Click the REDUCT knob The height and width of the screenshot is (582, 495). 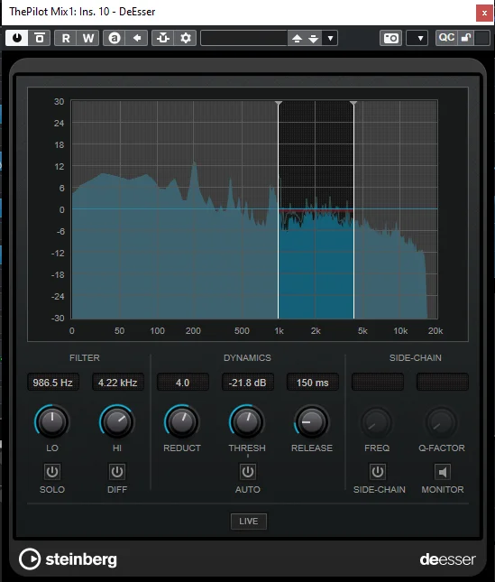(182, 422)
